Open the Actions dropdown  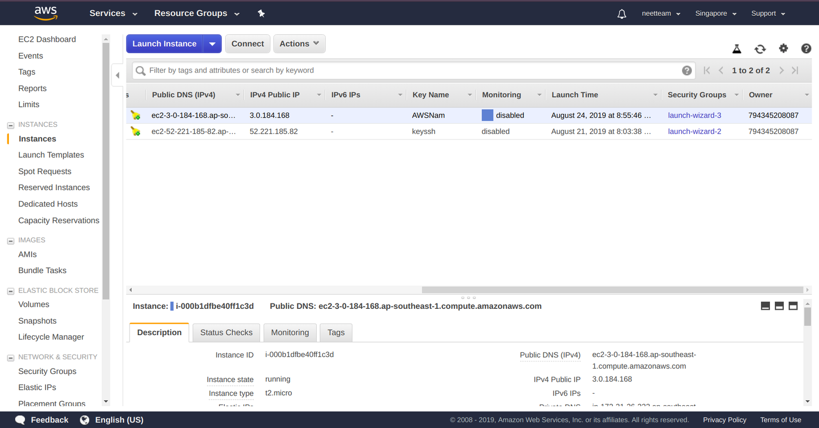(x=299, y=44)
